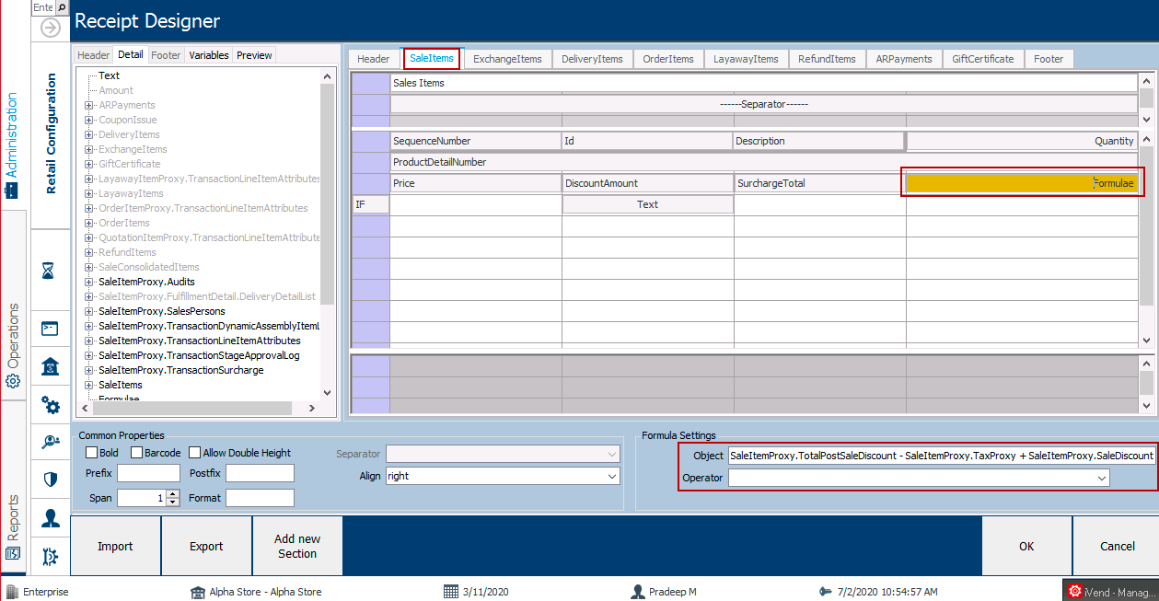Switch to the Preview tab
Screen dimensions: 1159x601
(254, 55)
